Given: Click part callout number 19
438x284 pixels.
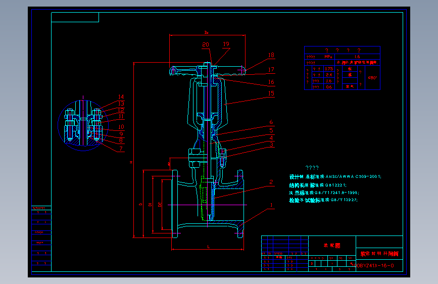Looking at the screenshot, I should click(x=226, y=44).
